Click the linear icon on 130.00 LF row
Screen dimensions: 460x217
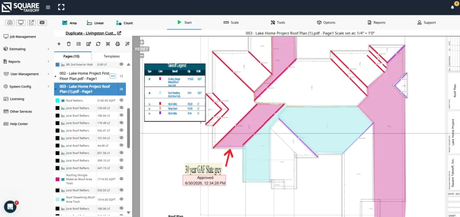[63, 108]
